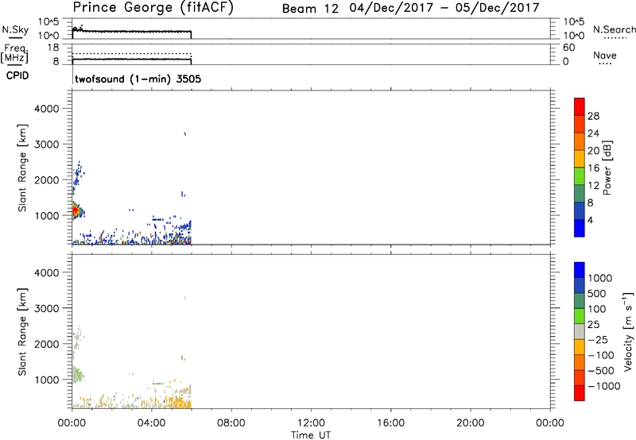Click the 'Nave' legend label

tap(605, 56)
